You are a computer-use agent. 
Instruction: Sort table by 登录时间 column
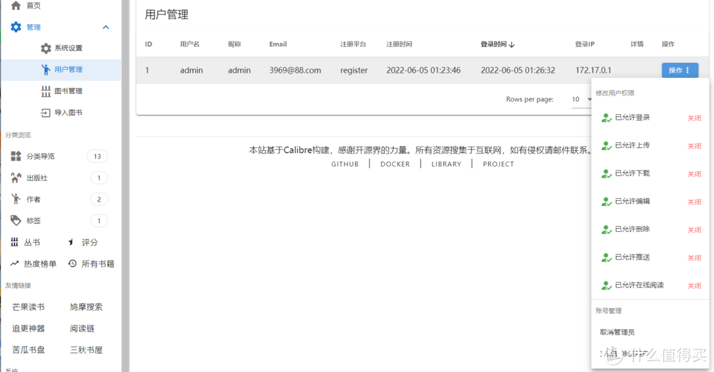497,44
